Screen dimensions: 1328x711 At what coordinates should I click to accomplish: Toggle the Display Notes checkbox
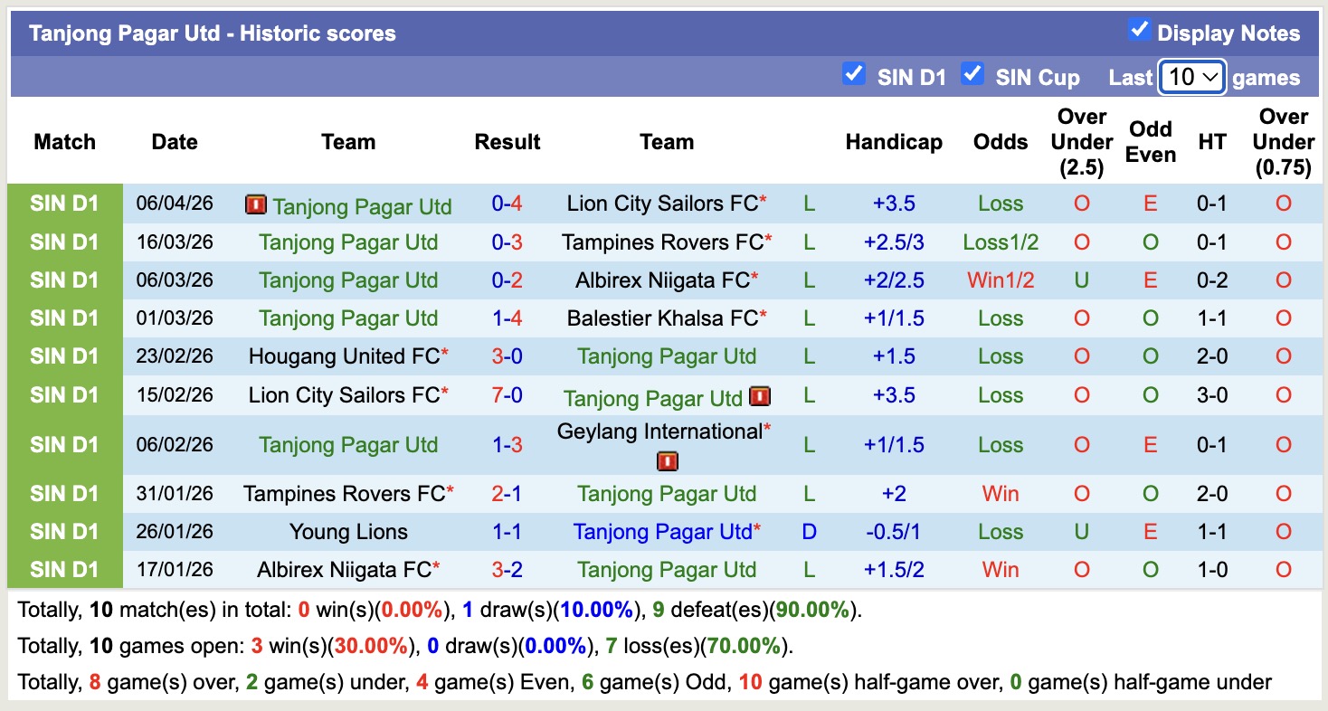[1139, 31]
